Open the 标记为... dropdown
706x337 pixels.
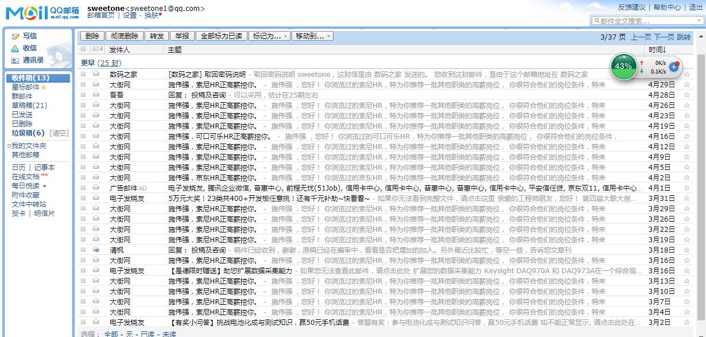click(x=269, y=36)
